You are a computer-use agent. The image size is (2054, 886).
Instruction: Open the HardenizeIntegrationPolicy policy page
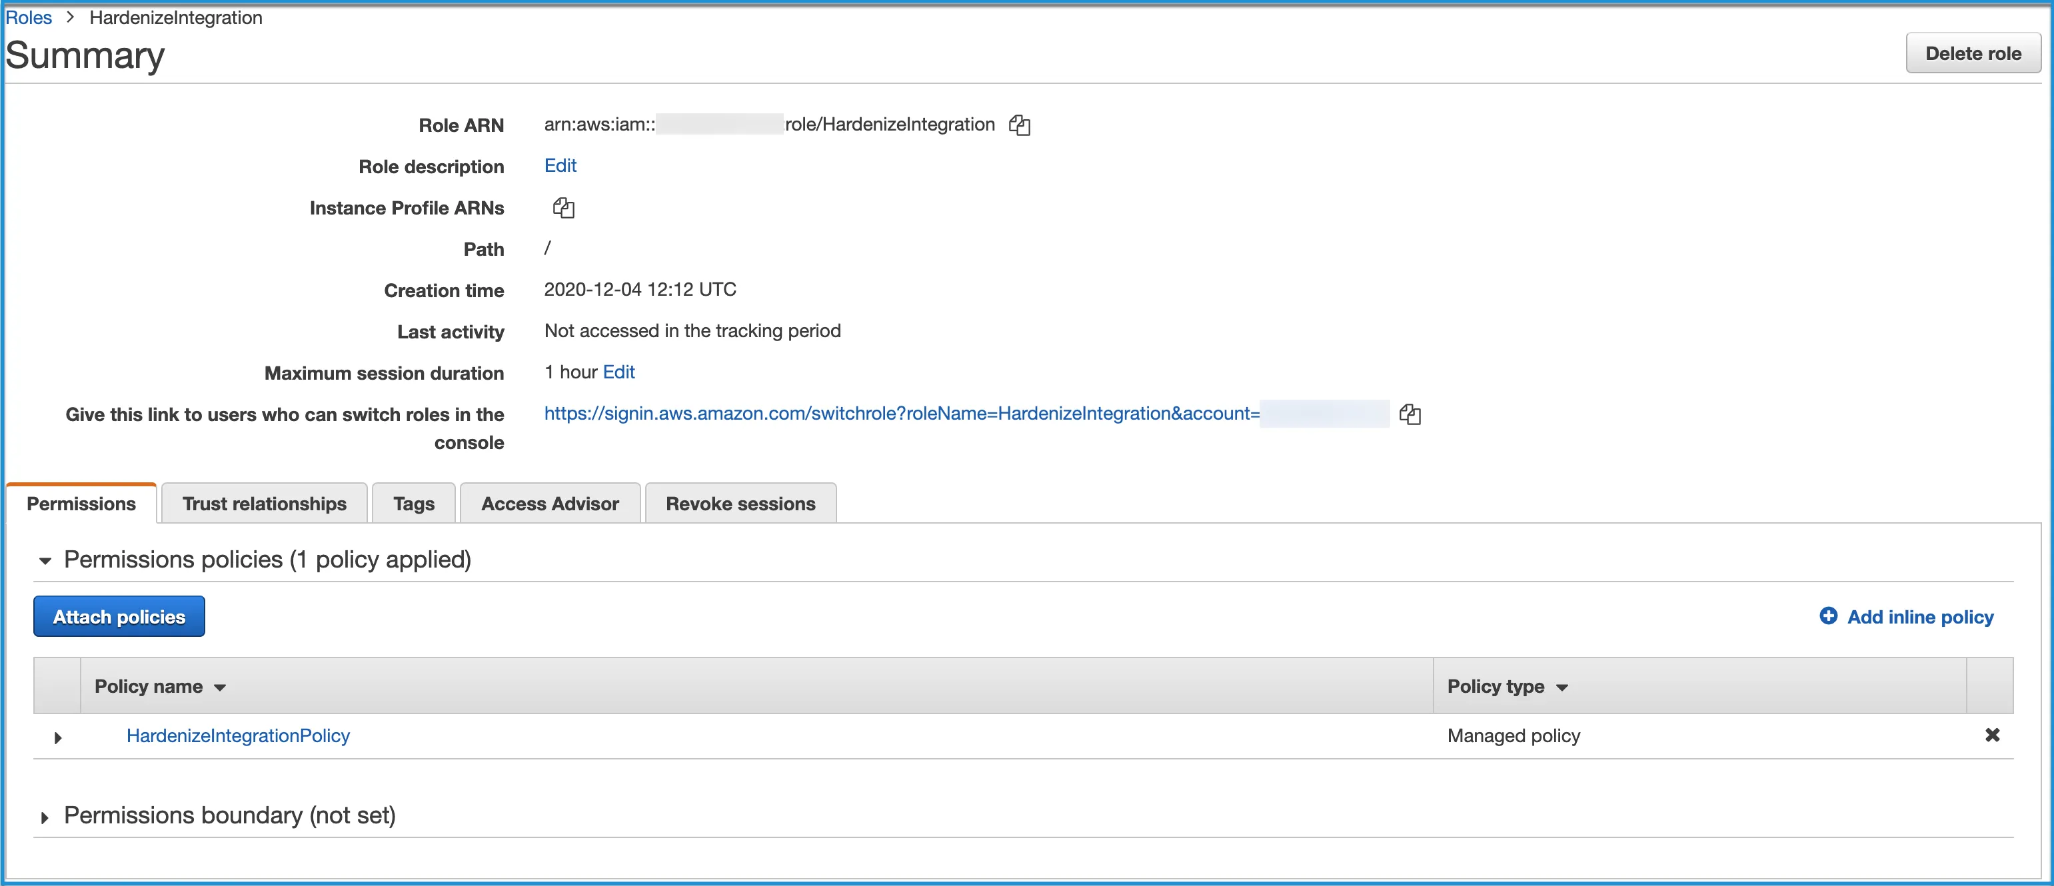point(238,735)
